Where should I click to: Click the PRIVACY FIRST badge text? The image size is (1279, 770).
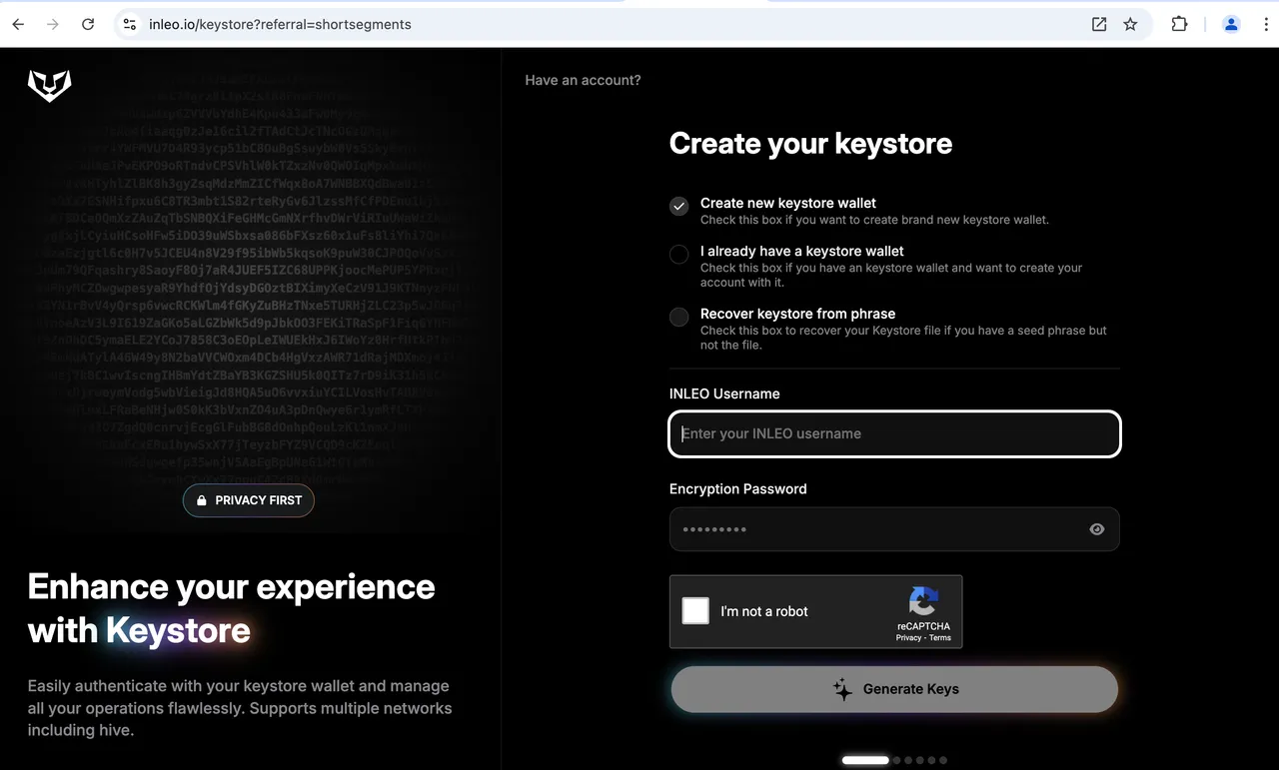click(258, 500)
